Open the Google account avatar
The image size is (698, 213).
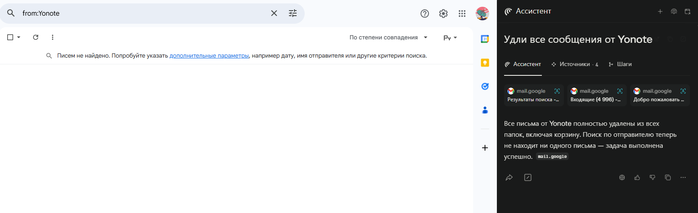click(482, 14)
